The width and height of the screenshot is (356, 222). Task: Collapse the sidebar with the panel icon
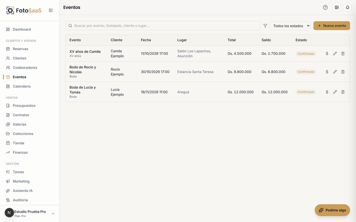click(51, 10)
